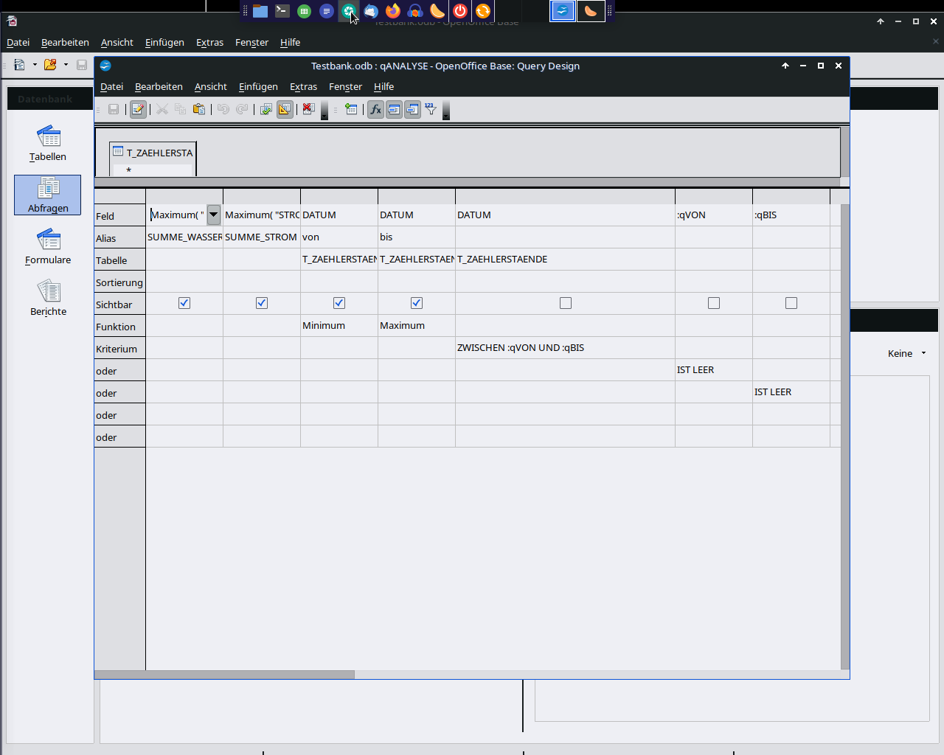
Task: Toggle Design View on/off icon
Action: tap(285, 110)
